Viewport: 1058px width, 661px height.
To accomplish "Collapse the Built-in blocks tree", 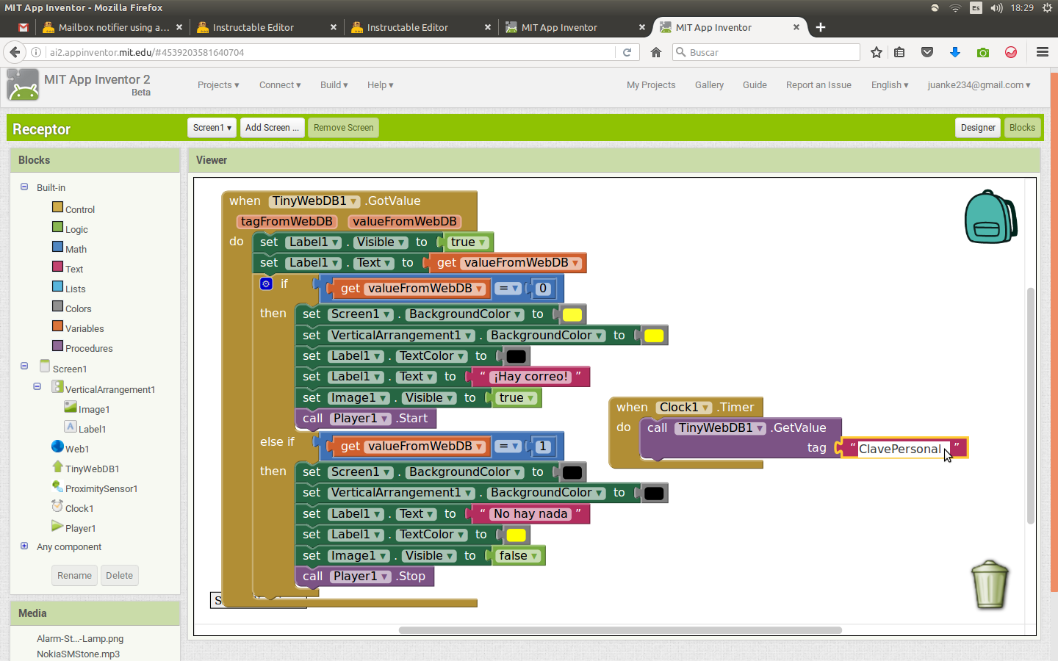I will click(x=24, y=187).
